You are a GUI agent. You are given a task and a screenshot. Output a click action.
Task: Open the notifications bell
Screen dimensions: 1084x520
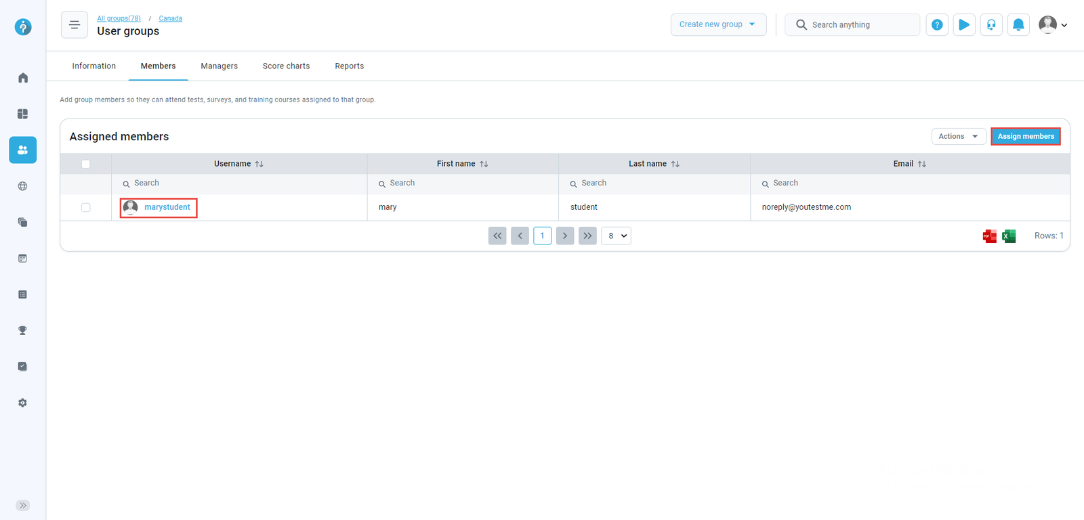click(x=1018, y=25)
